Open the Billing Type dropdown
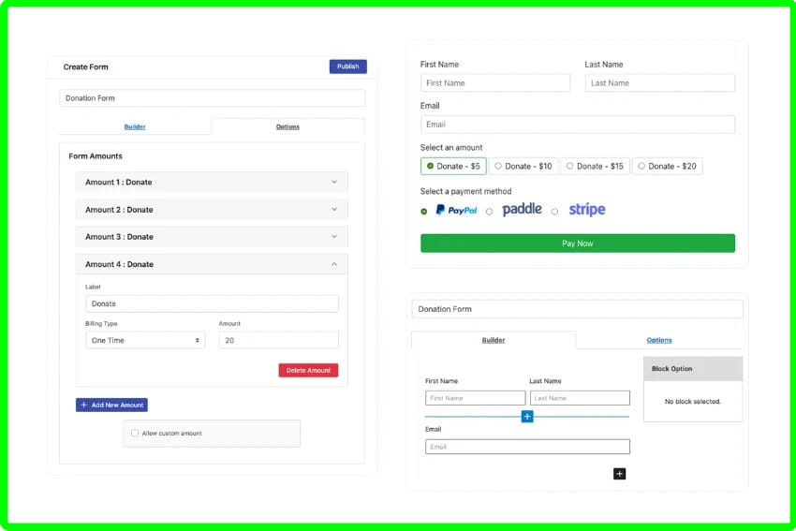This screenshot has width=796, height=531. click(x=145, y=340)
